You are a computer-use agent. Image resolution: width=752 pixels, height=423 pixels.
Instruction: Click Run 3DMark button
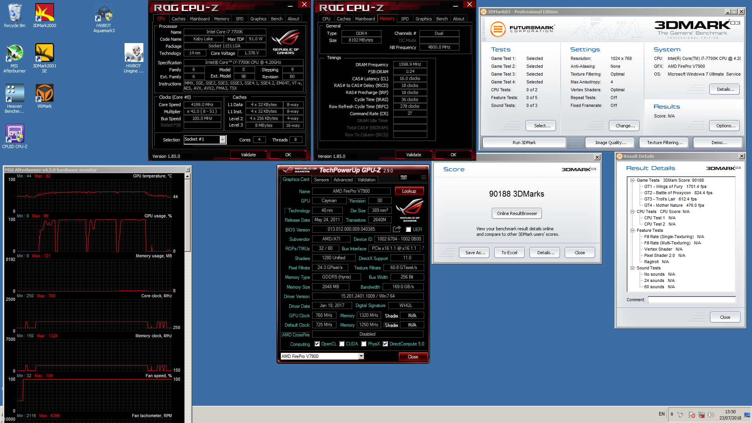(x=524, y=143)
